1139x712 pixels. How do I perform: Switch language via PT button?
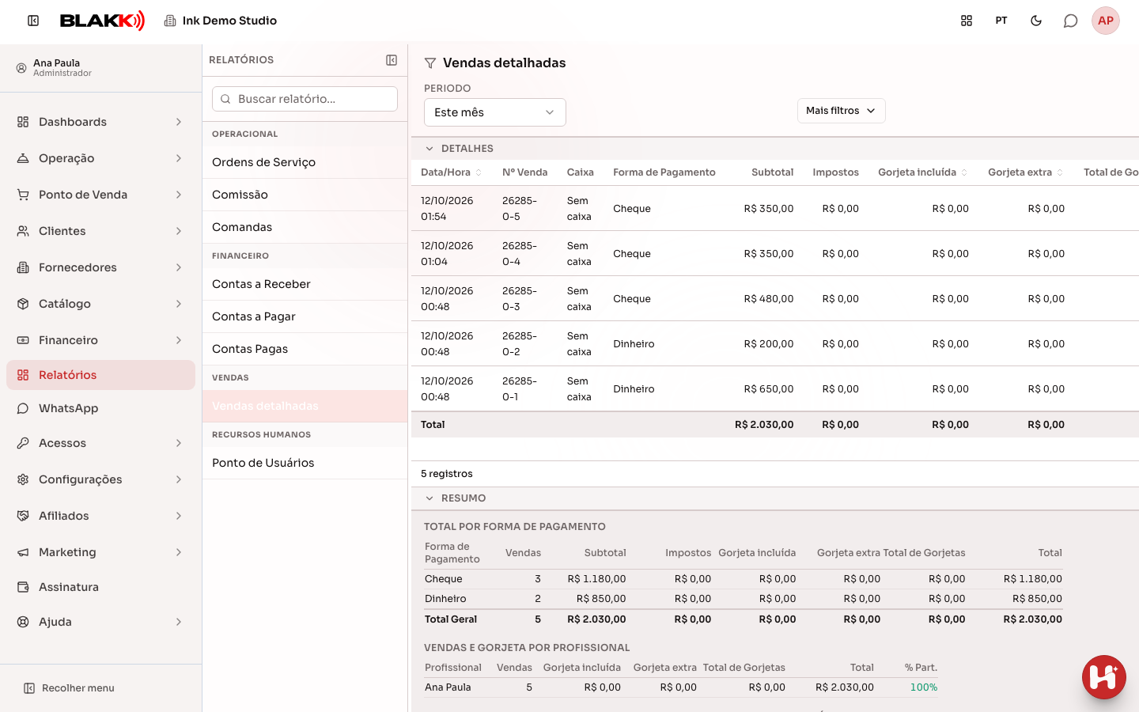1001,21
